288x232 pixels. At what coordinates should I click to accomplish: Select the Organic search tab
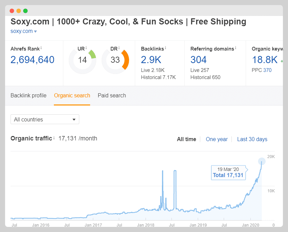point(72,96)
